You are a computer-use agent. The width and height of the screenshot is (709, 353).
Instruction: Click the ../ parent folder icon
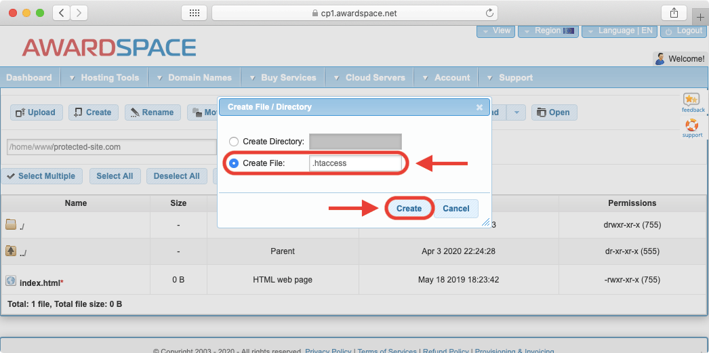tap(11, 251)
